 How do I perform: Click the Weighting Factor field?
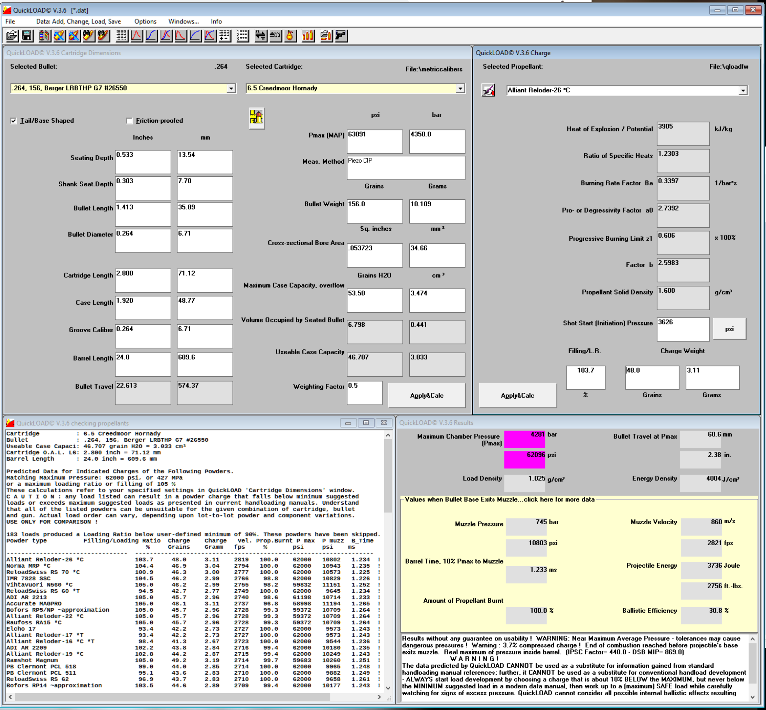click(x=364, y=393)
